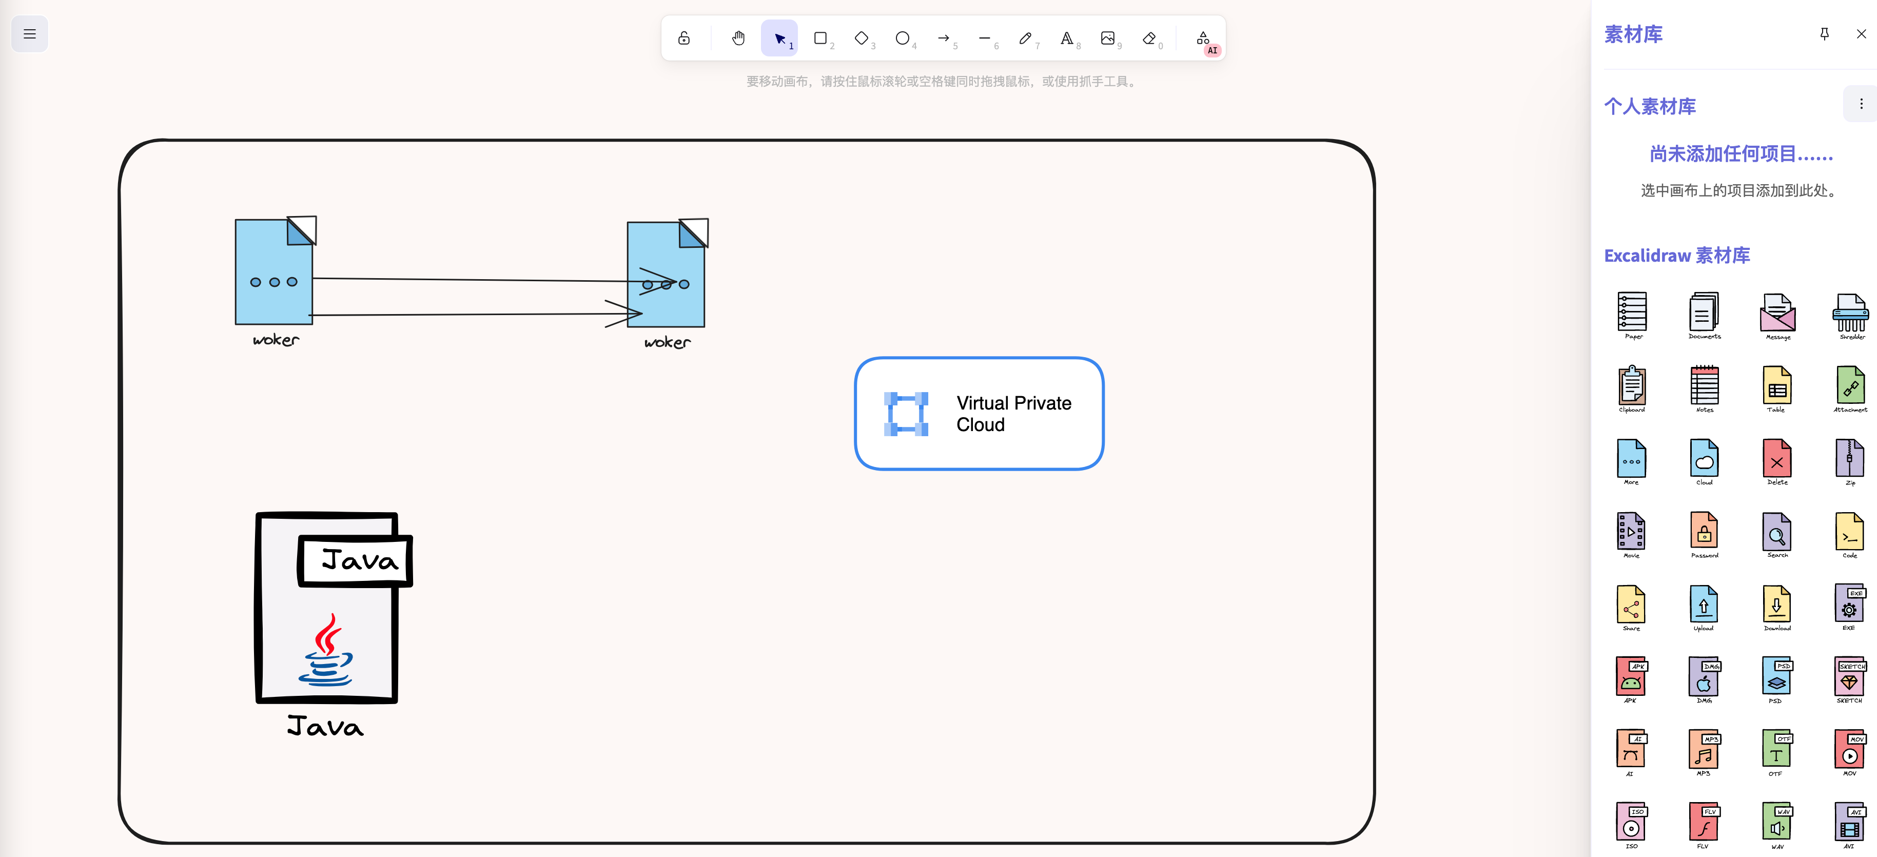Open the hamburger main menu

click(x=30, y=34)
